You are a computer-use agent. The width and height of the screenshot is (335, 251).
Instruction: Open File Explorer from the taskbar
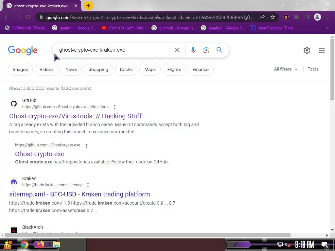coord(56,244)
